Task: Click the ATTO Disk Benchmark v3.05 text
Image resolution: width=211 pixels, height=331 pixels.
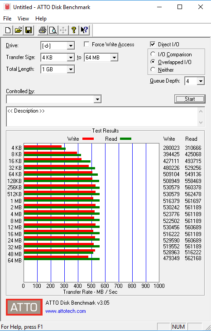Action: click(x=77, y=303)
